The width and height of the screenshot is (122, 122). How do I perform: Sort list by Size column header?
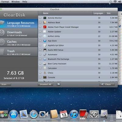(x=112, y=13)
